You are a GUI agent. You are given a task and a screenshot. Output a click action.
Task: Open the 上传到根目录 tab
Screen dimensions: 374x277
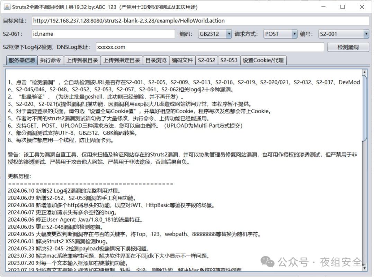82,60
